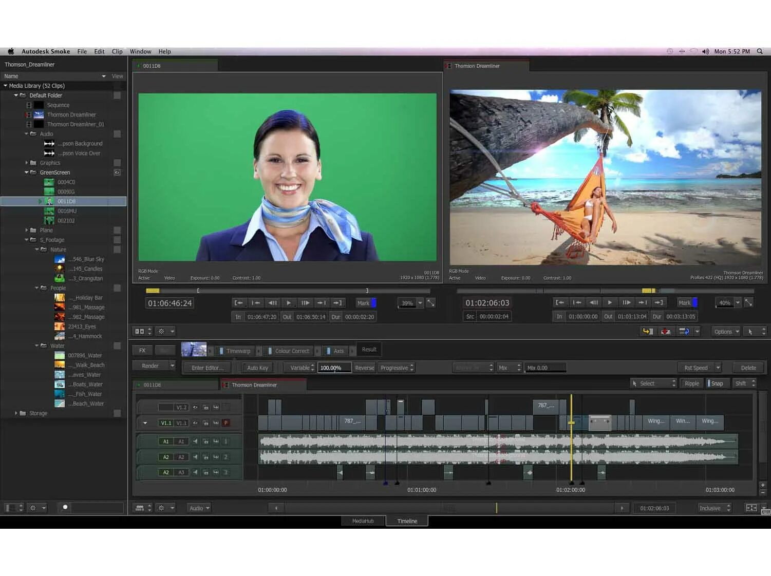Switch to the MediaHub tab
The height and width of the screenshot is (576, 771).
(363, 521)
